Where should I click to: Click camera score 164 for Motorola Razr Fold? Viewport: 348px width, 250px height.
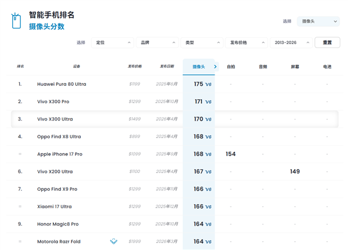tap(198, 241)
